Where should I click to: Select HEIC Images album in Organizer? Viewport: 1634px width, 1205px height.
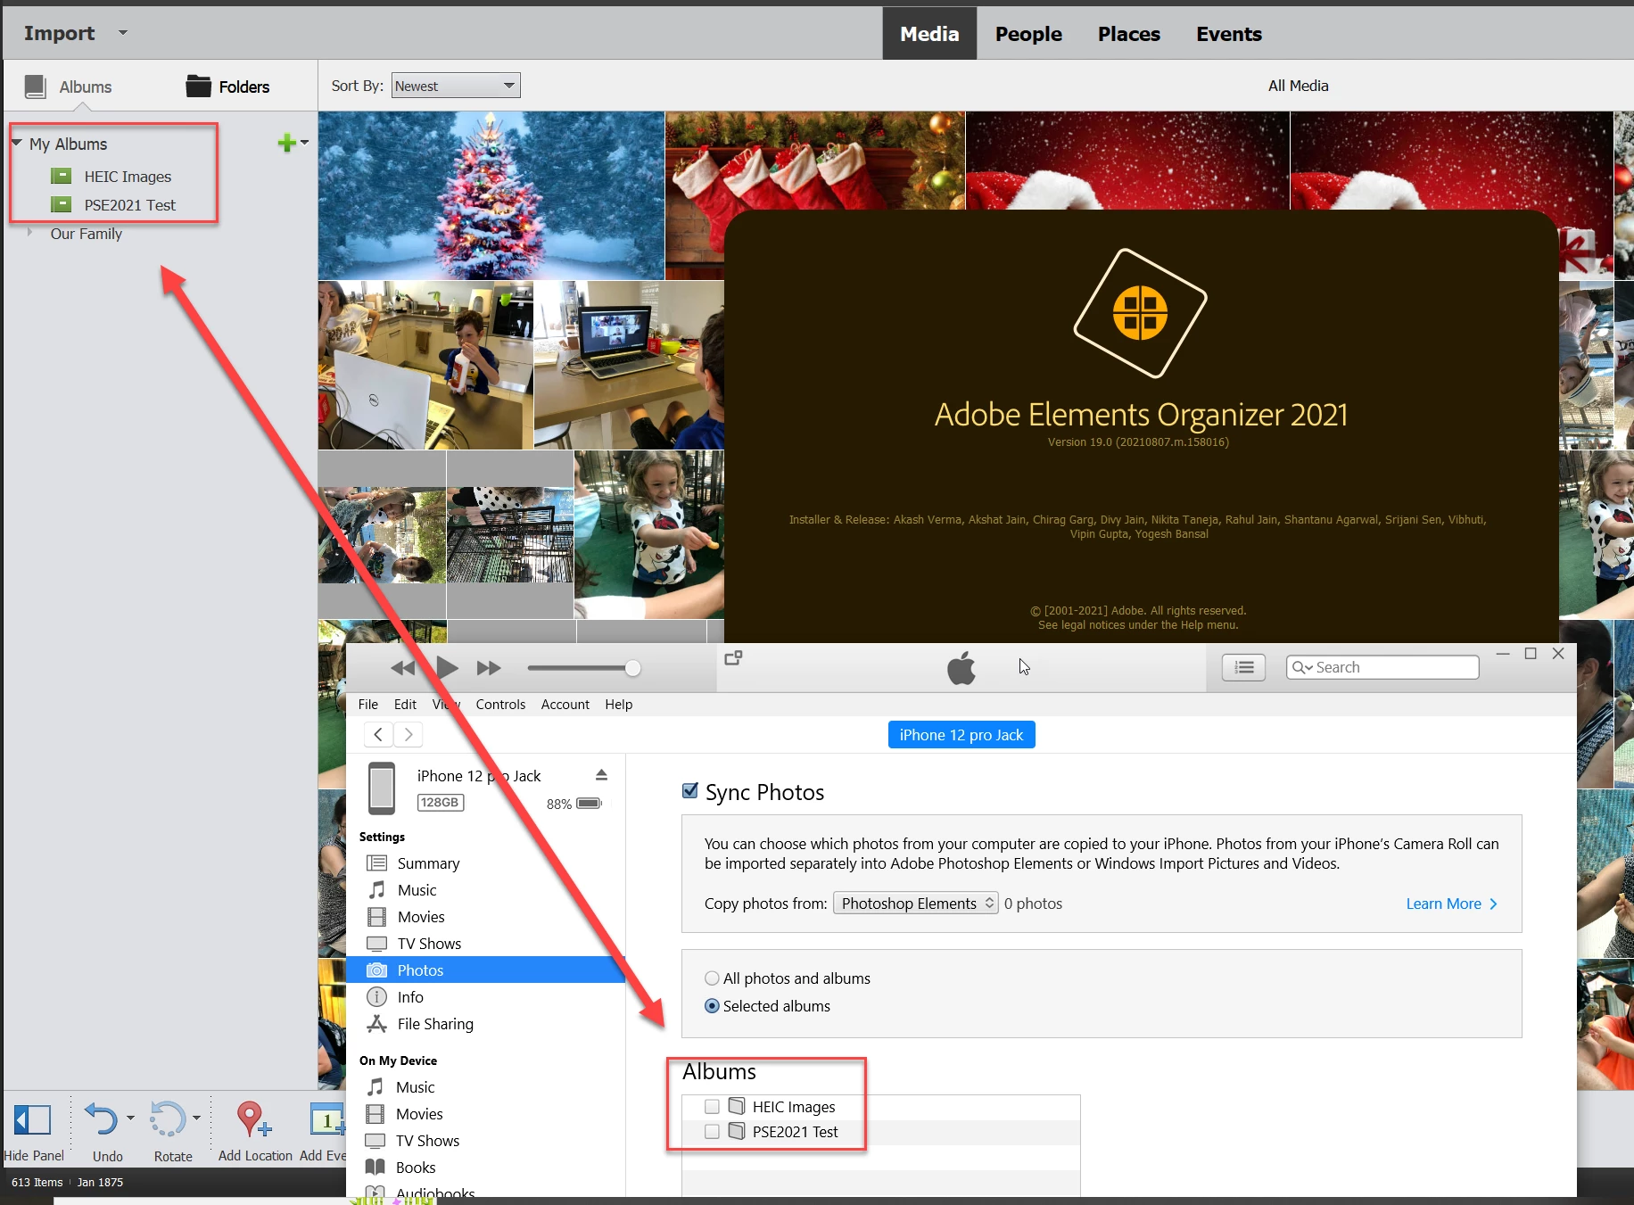point(128,177)
